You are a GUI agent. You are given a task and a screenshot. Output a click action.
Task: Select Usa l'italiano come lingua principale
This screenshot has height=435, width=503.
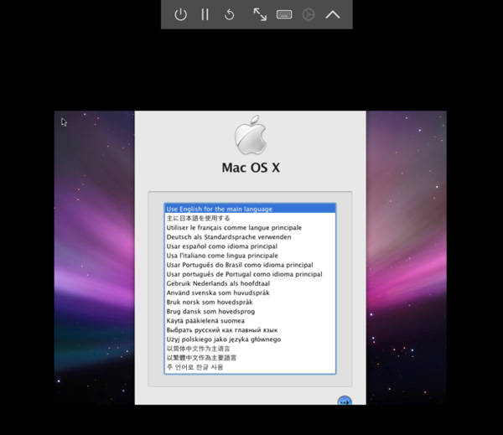click(250, 256)
